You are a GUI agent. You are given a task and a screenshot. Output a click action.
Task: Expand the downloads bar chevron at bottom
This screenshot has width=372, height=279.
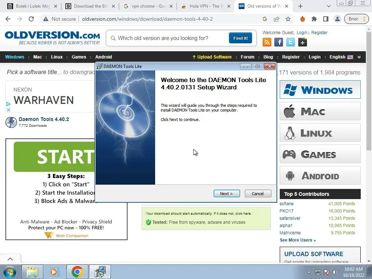click(10, 259)
